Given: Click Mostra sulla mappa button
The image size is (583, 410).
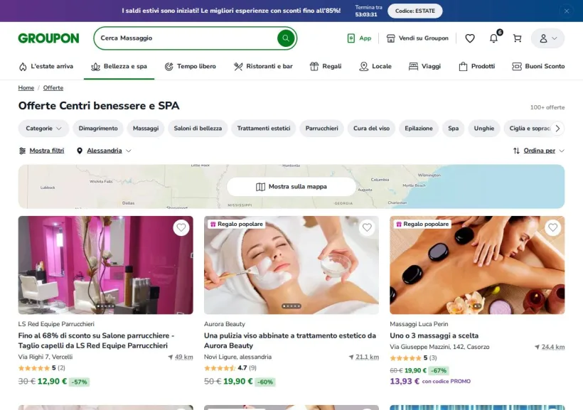Looking at the screenshot, I should point(291,187).
